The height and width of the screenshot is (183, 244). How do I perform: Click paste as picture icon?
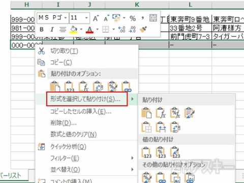pos(175,177)
